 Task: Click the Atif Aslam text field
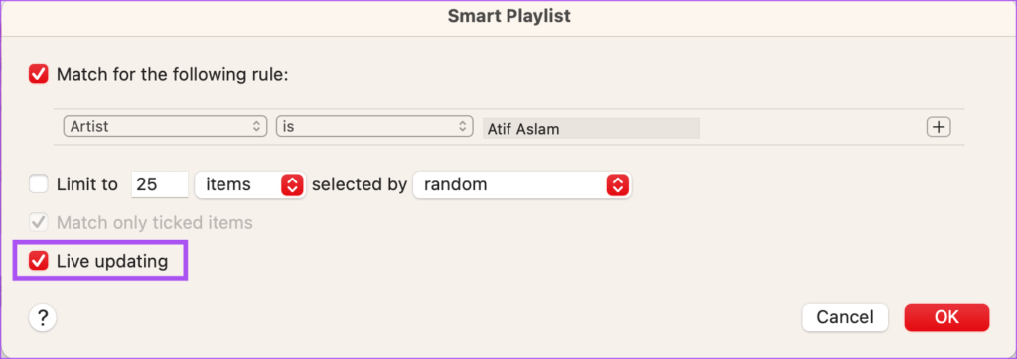click(592, 128)
